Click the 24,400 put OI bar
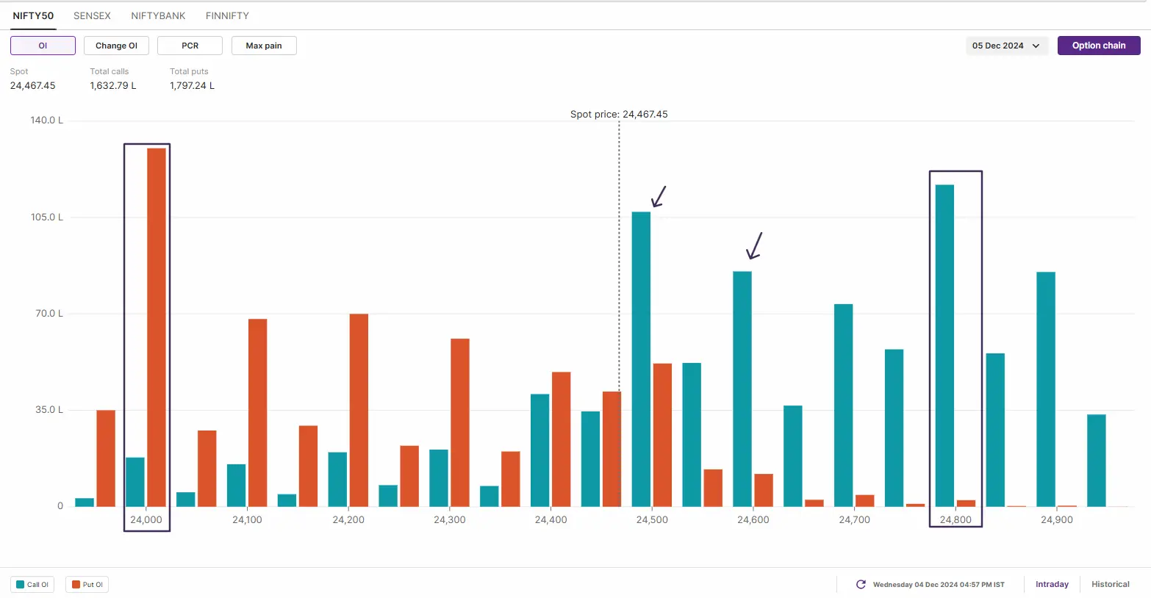Screen dimensions: 1151x598 562,439
